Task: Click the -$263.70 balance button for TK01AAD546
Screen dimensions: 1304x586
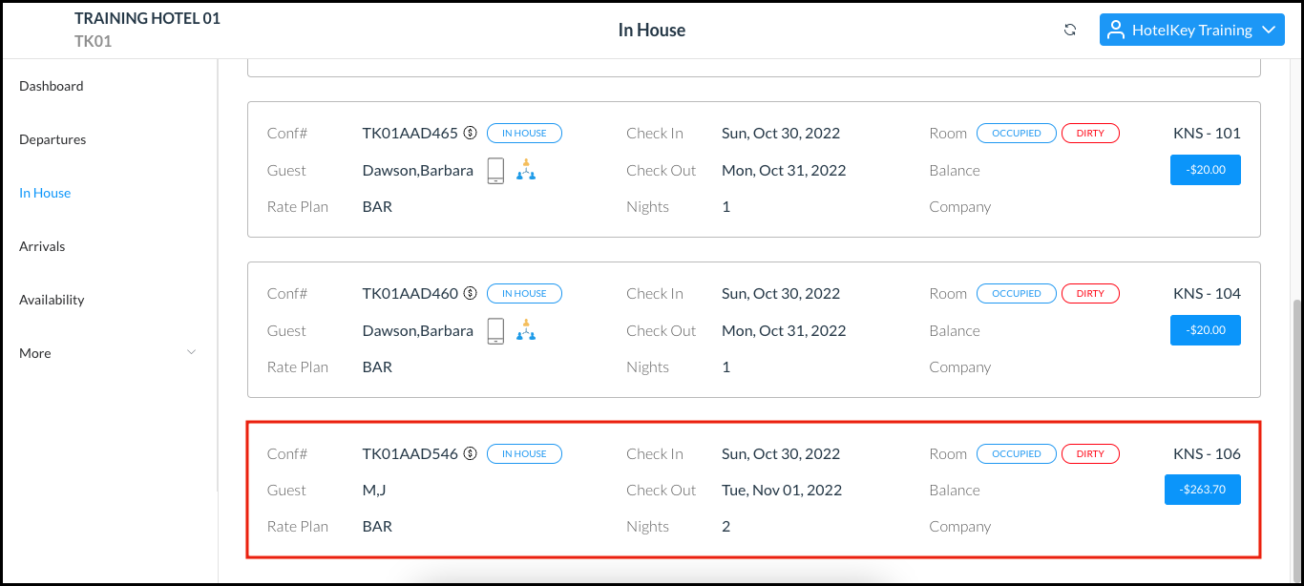Action: [x=1202, y=489]
